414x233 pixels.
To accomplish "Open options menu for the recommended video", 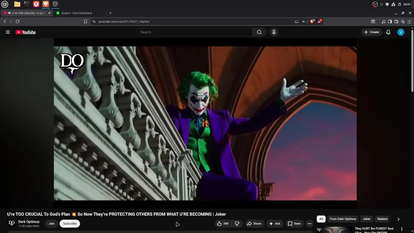I will coord(402,229).
